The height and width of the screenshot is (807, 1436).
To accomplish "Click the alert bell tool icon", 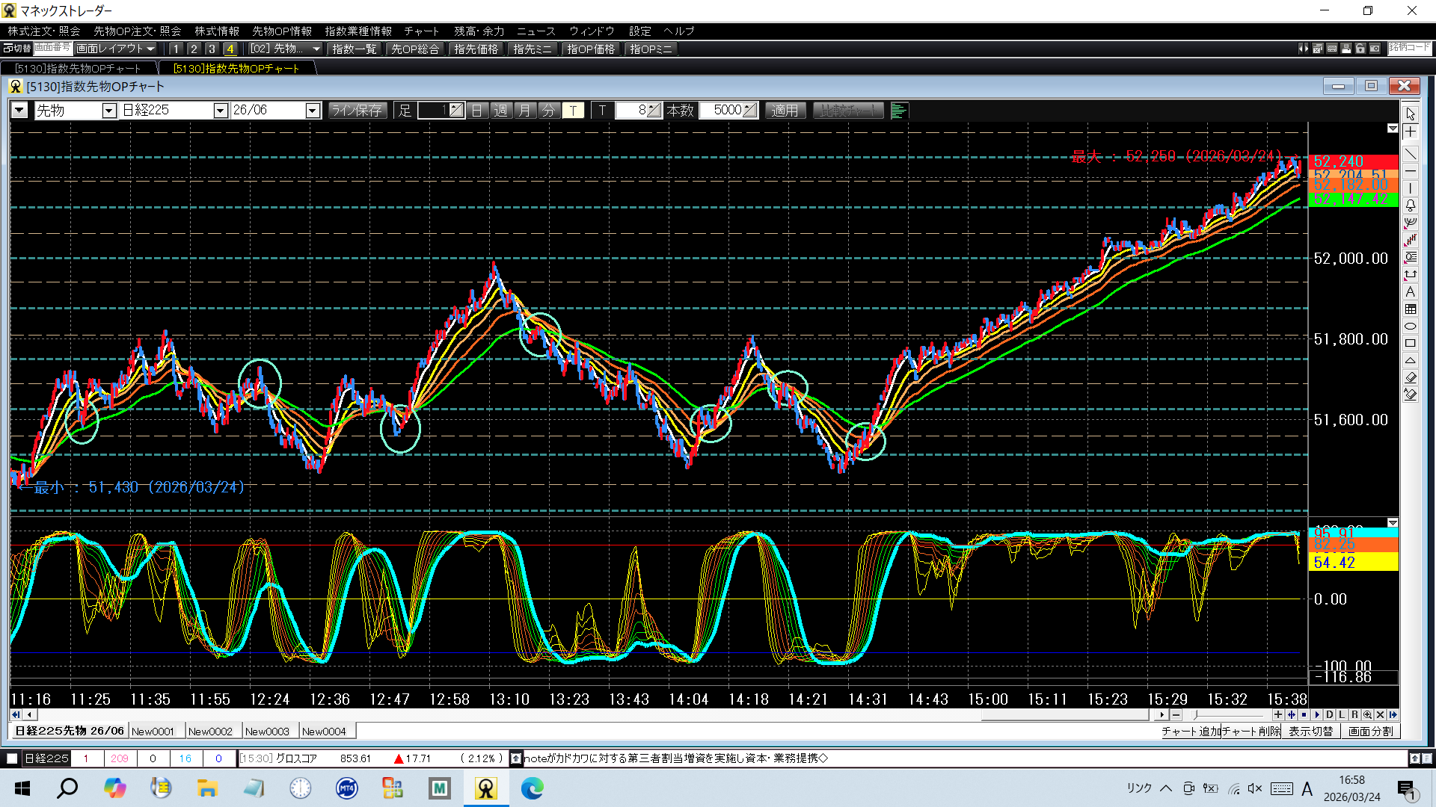I will (x=1411, y=205).
